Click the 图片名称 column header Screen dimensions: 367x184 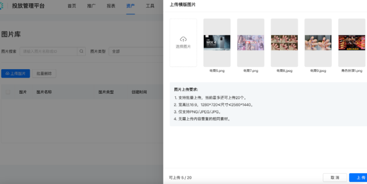[44, 92]
